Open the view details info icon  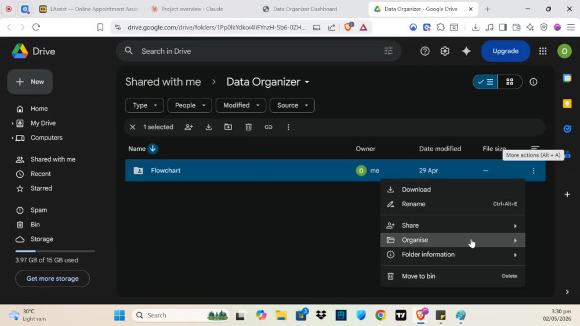534,82
